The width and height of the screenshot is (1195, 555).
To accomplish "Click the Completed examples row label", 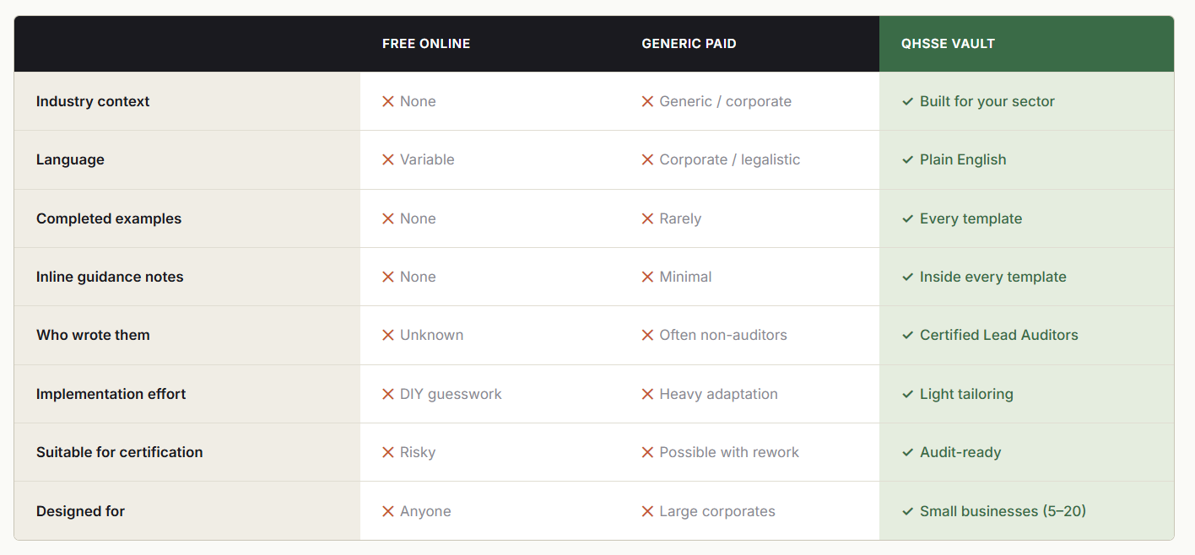I will pos(109,218).
